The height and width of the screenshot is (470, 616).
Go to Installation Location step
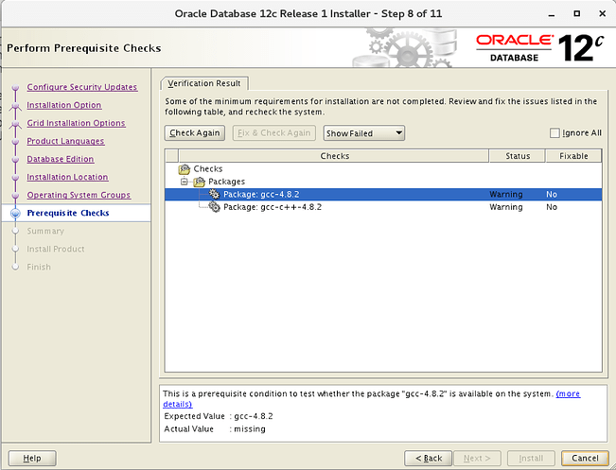point(67,178)
